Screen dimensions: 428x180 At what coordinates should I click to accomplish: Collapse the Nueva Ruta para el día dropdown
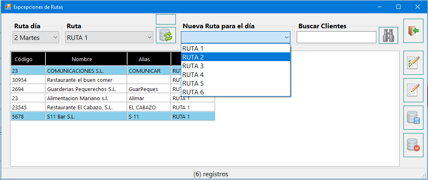286,37
